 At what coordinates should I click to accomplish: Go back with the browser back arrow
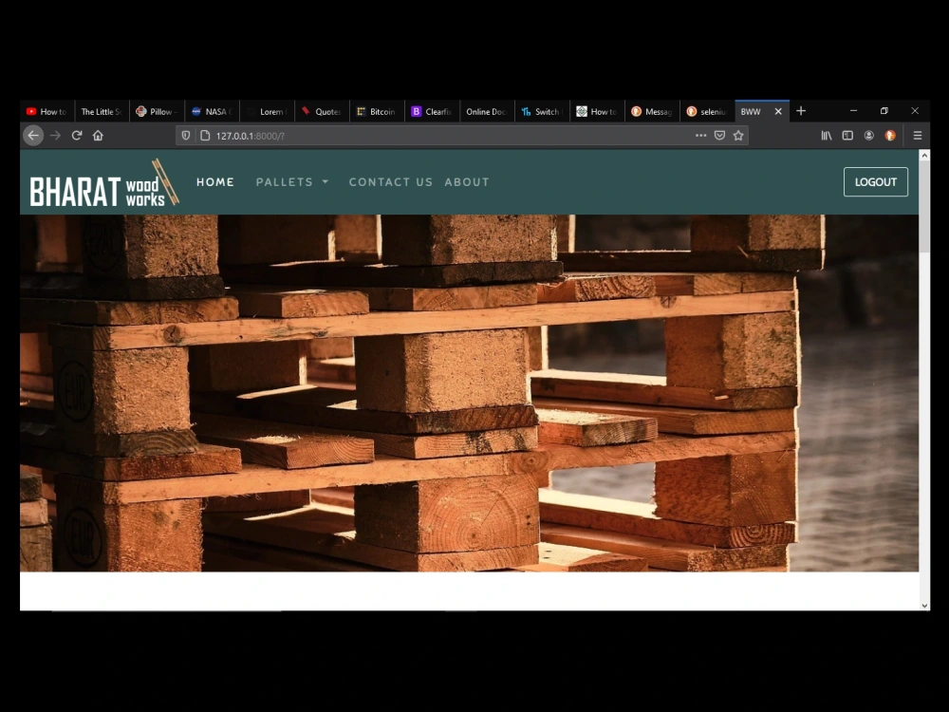click(33, 136)
